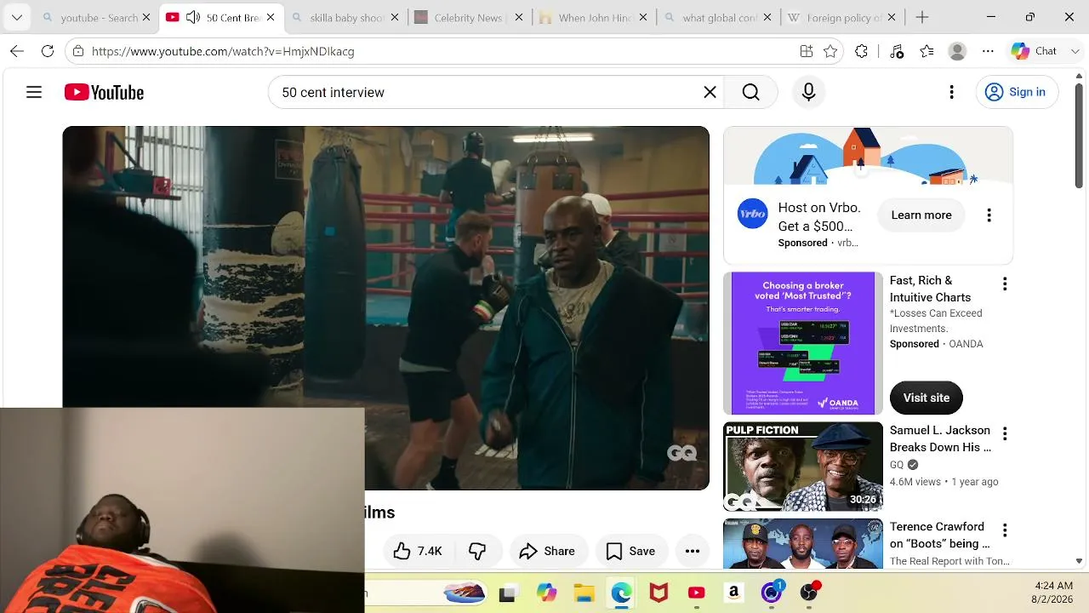Viewport: 1089px width, 613px height.
Task: Open the YouTube guide hamburger menu
Action: click(34, 92)
